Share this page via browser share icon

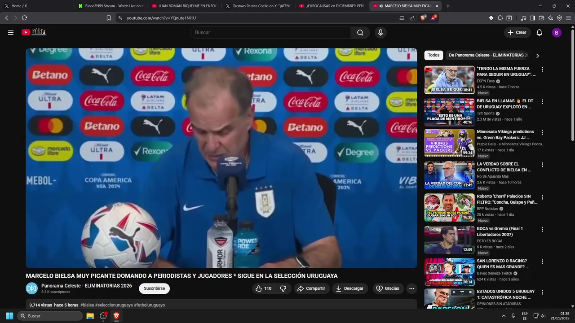click(x=412, y=18)
